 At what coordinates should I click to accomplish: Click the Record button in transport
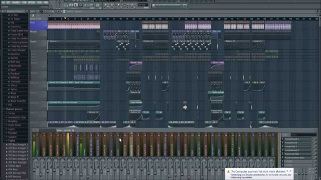click(x=81, y=5)
